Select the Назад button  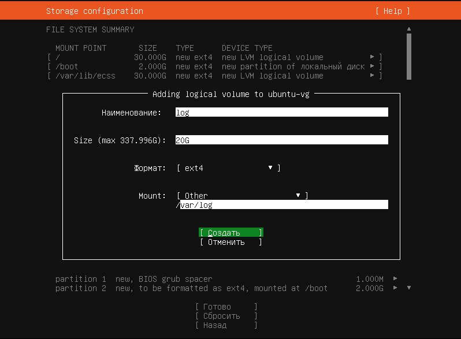(226, 325)
